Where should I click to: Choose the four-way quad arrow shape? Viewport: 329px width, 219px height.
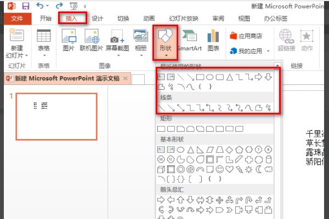(x=219, y=200)
